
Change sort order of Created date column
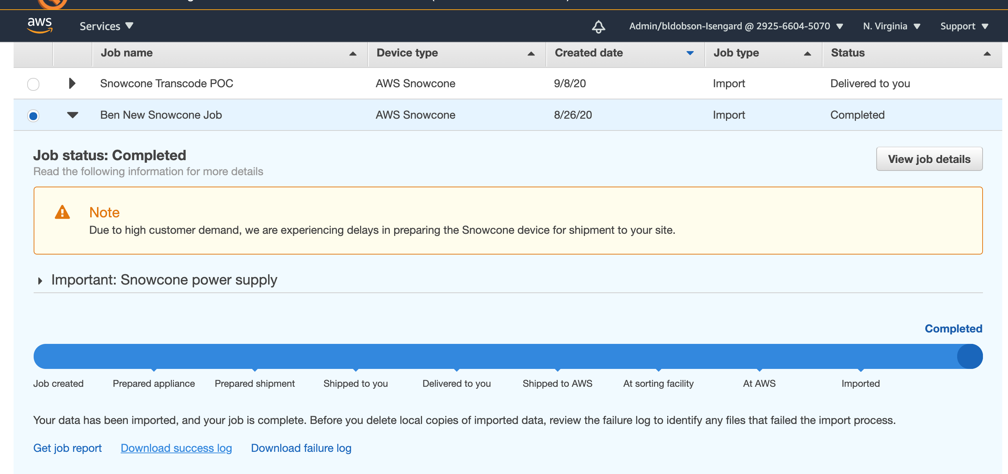coord(689,54)
